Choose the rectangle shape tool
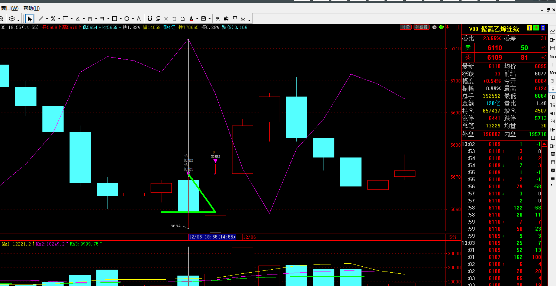The height and width of the screenshot is (286, 556). pyautogui.click(x=115, y=19)
